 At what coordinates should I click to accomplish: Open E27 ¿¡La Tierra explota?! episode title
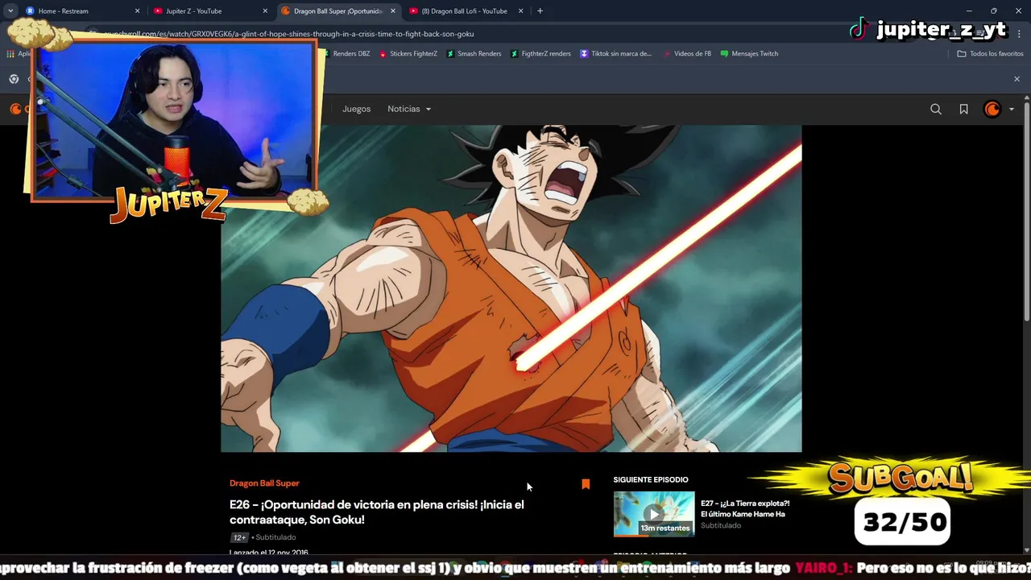[x=745, y=508]
